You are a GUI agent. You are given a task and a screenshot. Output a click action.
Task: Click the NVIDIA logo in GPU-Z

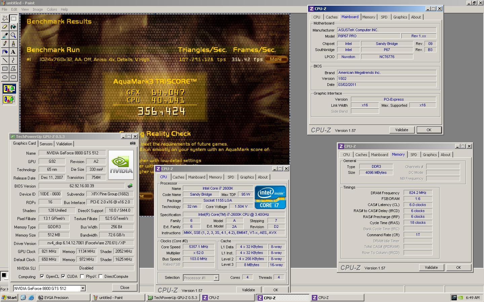pyautogui.click(x=121, y=165)
